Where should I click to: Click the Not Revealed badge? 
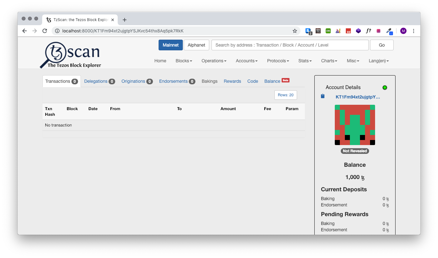click(355, 151)
